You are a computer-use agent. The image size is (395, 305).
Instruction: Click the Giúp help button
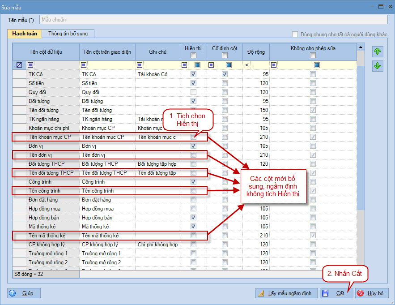point(24,293)
